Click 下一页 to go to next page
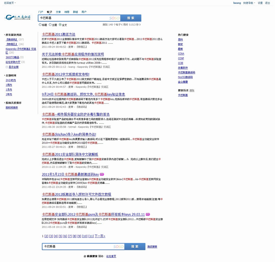Image resolution: width=275 pixels, height=262 pixels. click(x=100, y=236)
